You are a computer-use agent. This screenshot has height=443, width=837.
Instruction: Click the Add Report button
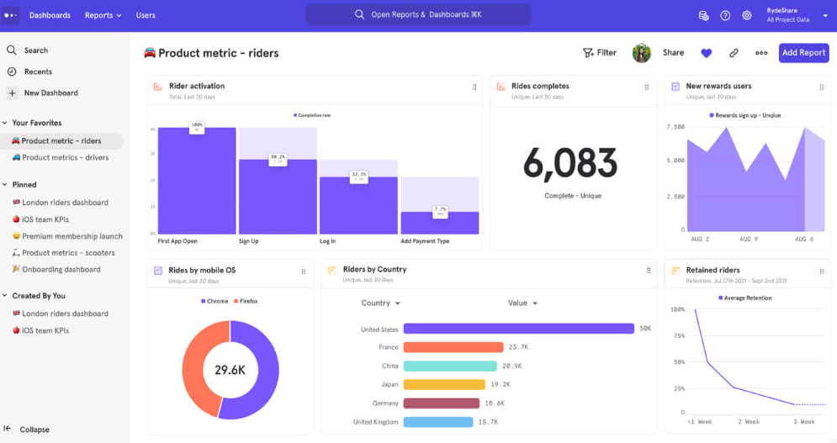[x=803, y=53]
